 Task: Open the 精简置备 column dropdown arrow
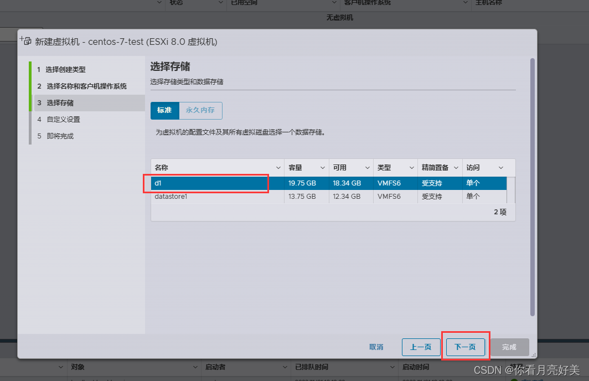point(456,168)
